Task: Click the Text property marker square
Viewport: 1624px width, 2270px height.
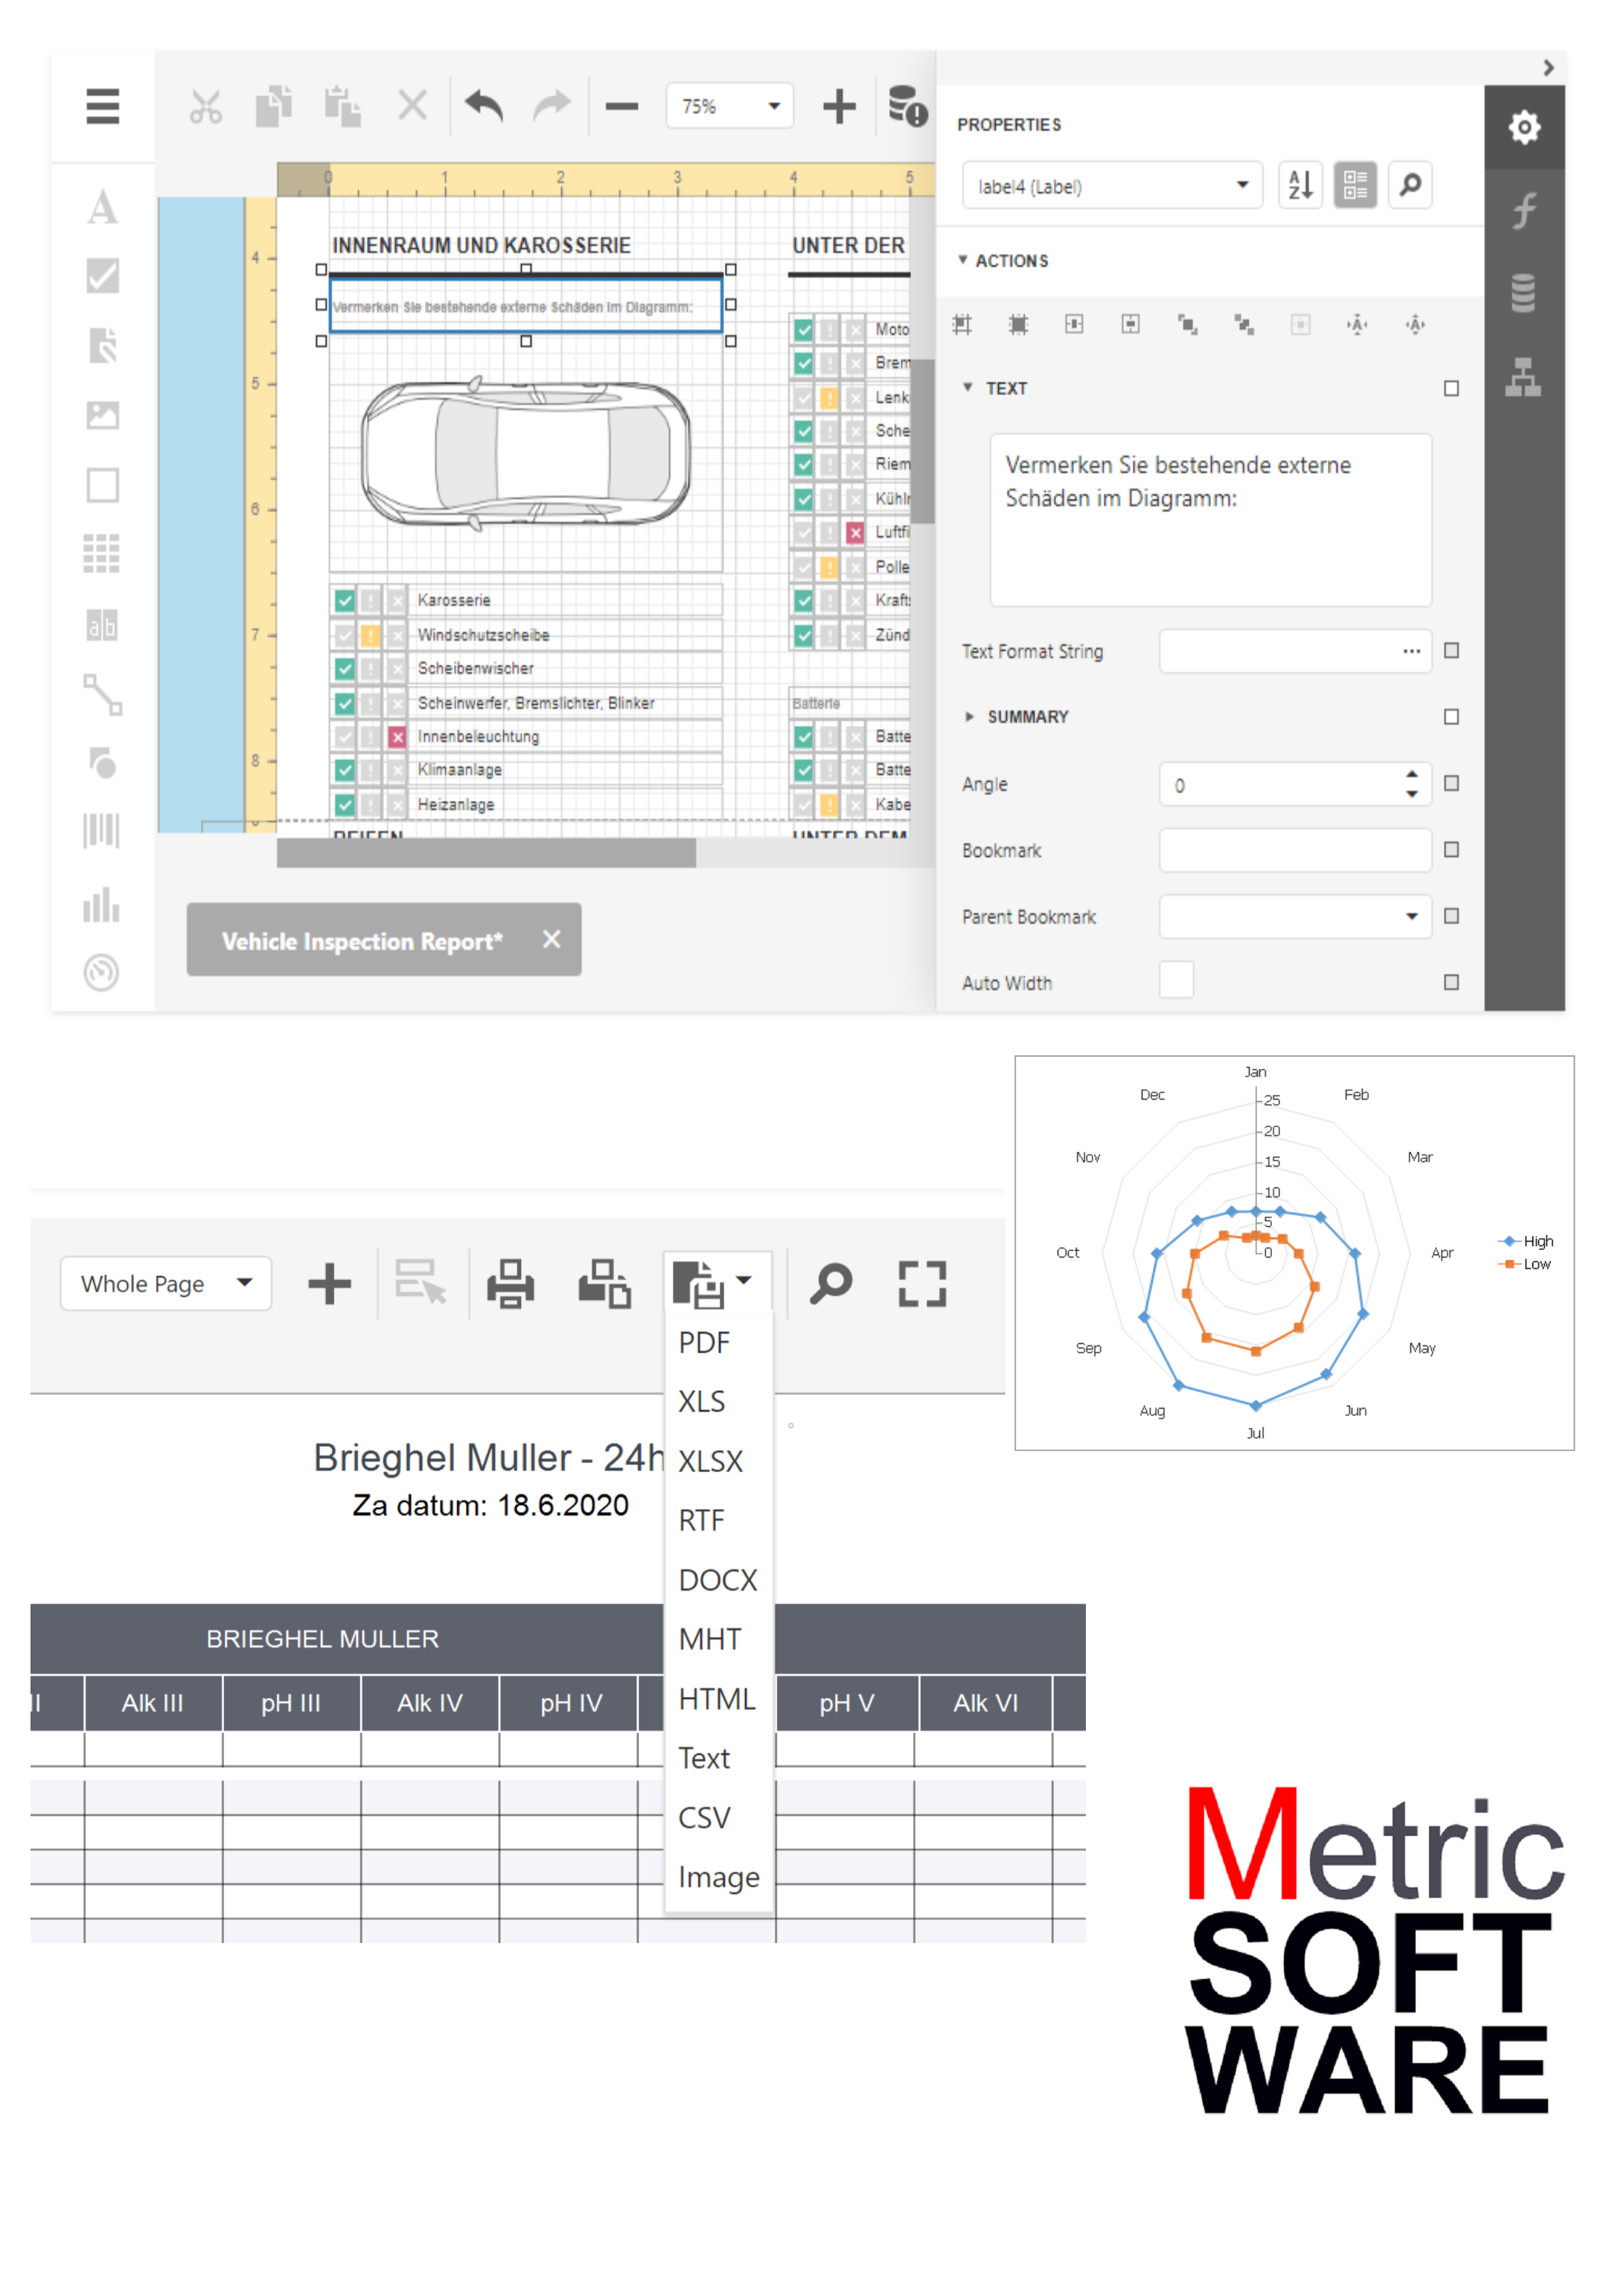Action: pyautogui.click(x=1451, y=388)
